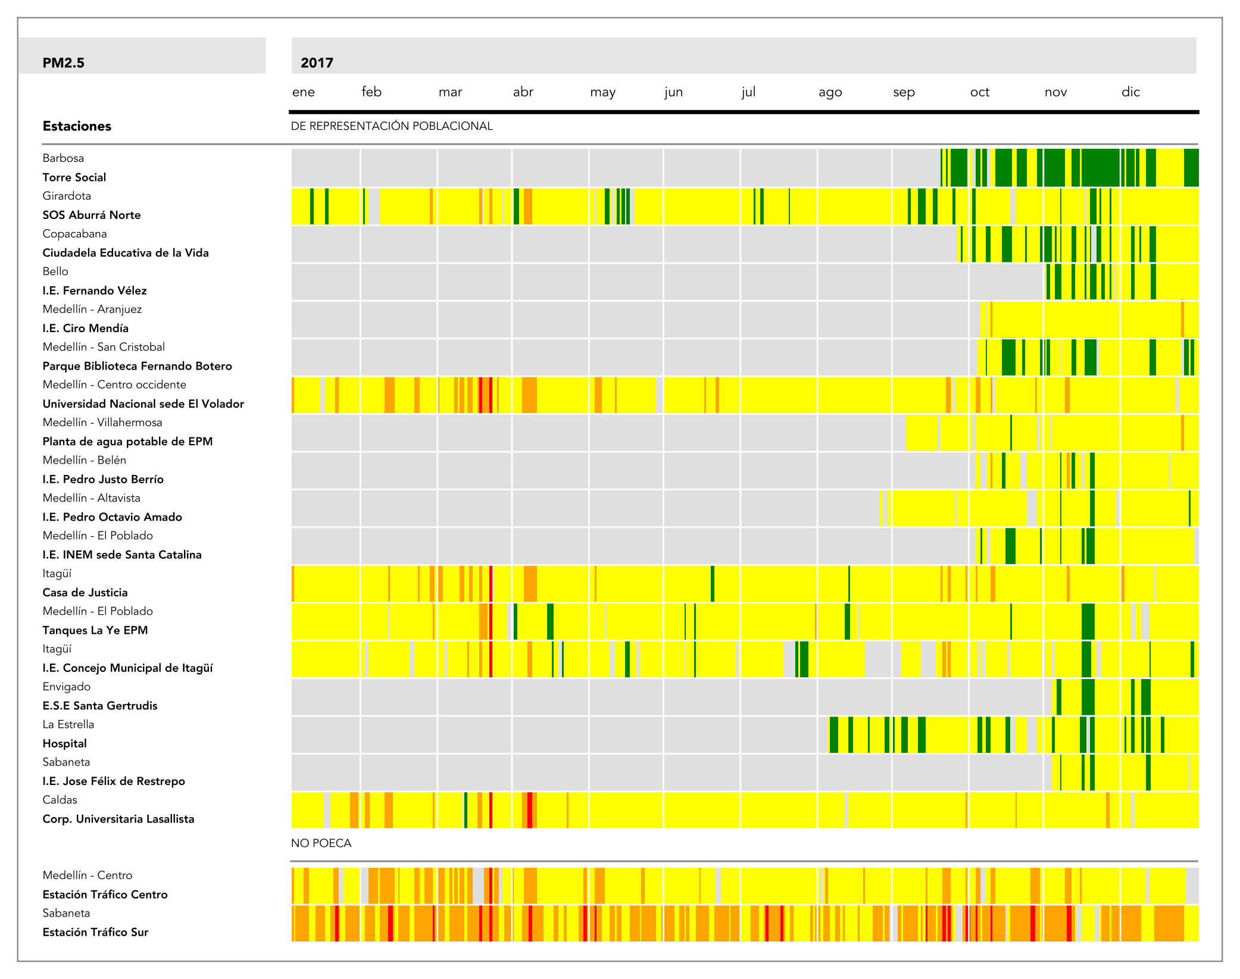This screenshot has width=1240, height=979.
Task: Click the 'NO POECA' section title
Action: [x=321, y=843]
